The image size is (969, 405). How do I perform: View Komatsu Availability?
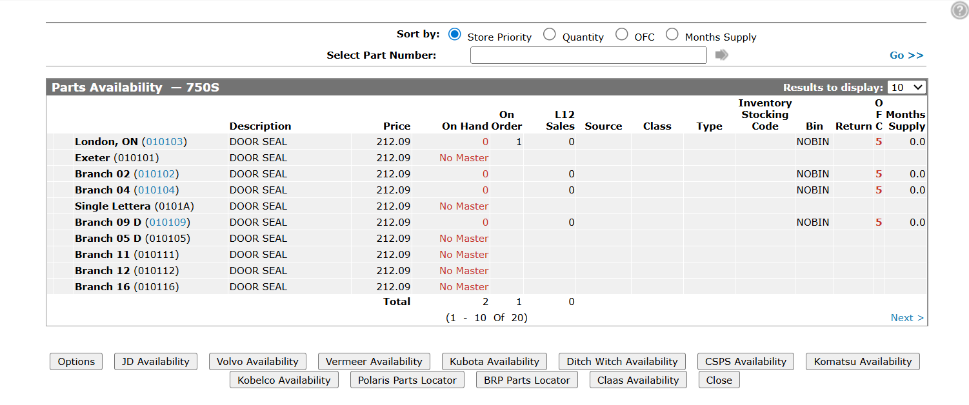(x=863, y=362)
